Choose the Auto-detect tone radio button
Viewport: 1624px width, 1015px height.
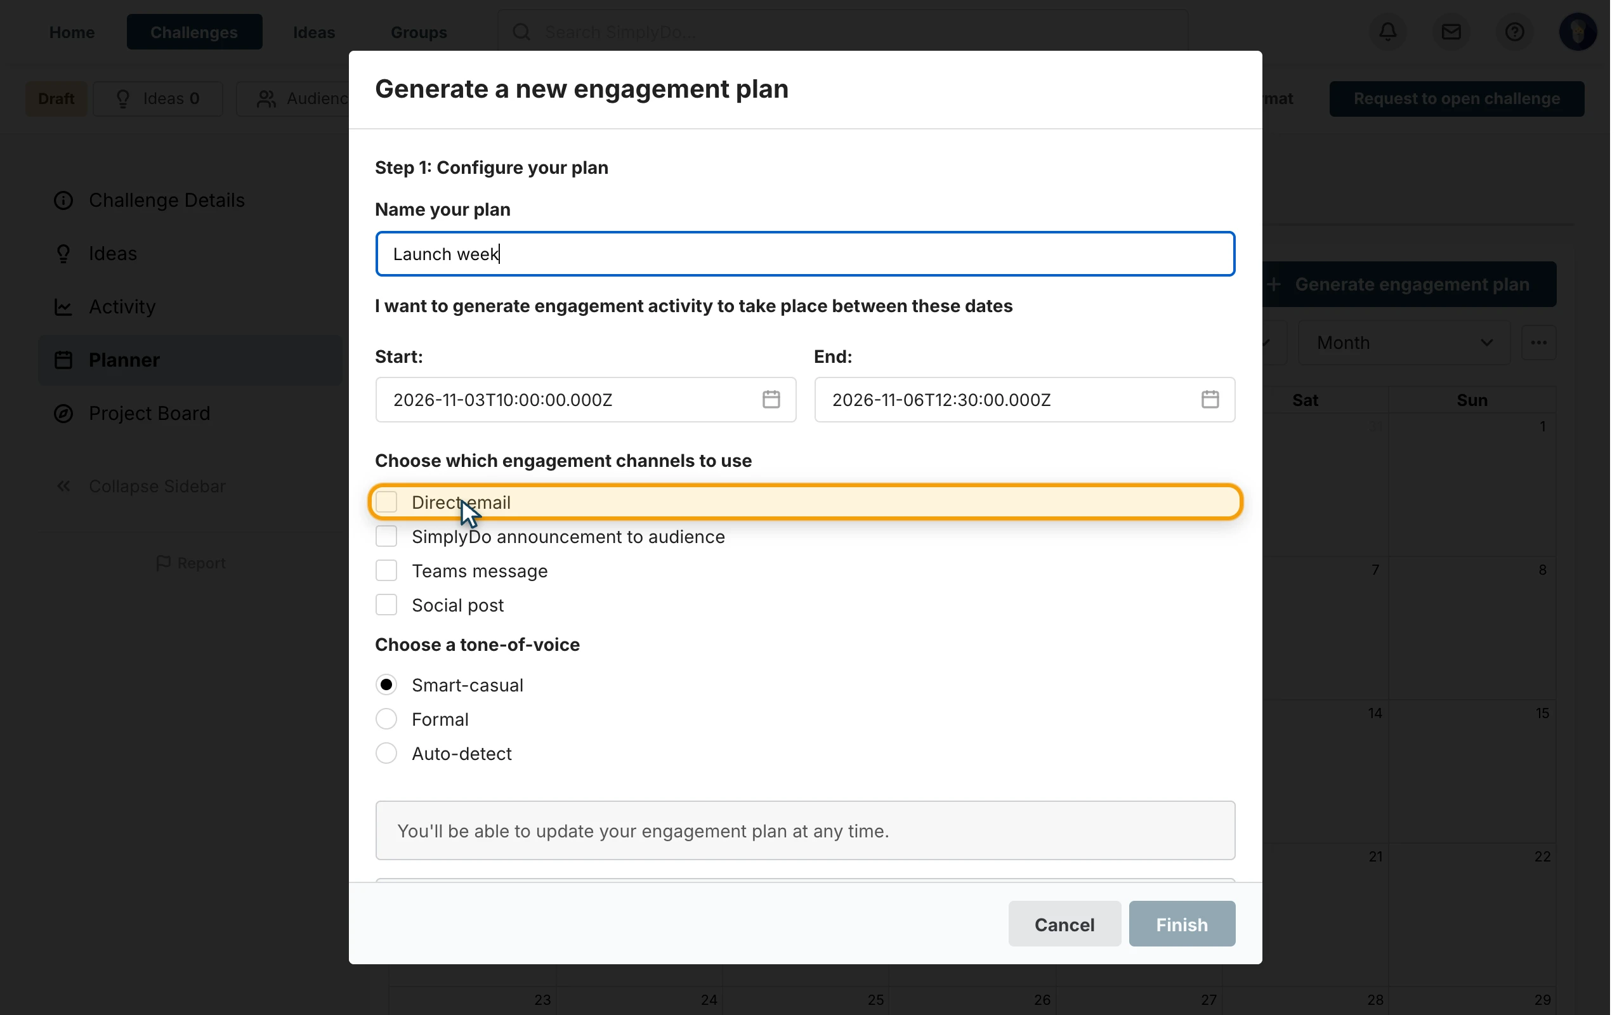386,753
